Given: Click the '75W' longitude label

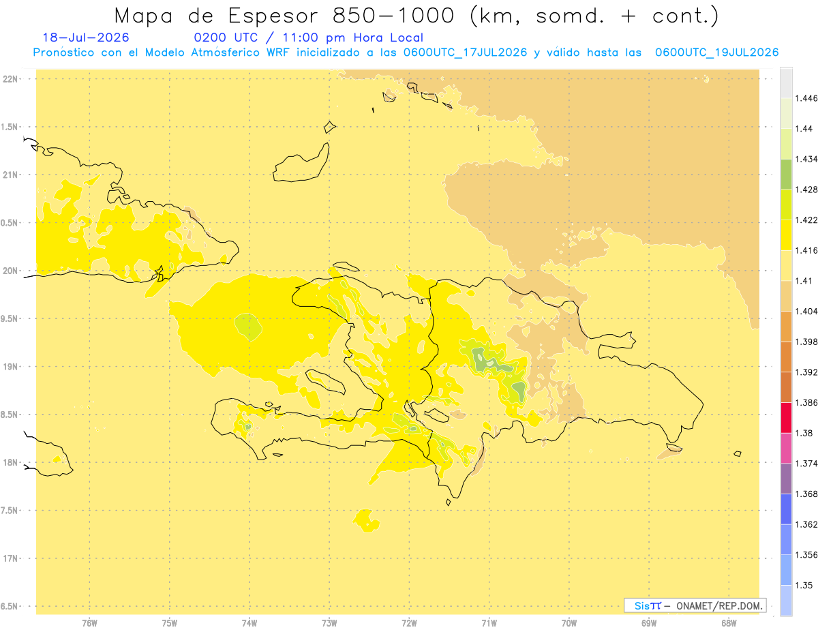Looking at the screenshot, I should pyautogui.click(x=169, y=622).
